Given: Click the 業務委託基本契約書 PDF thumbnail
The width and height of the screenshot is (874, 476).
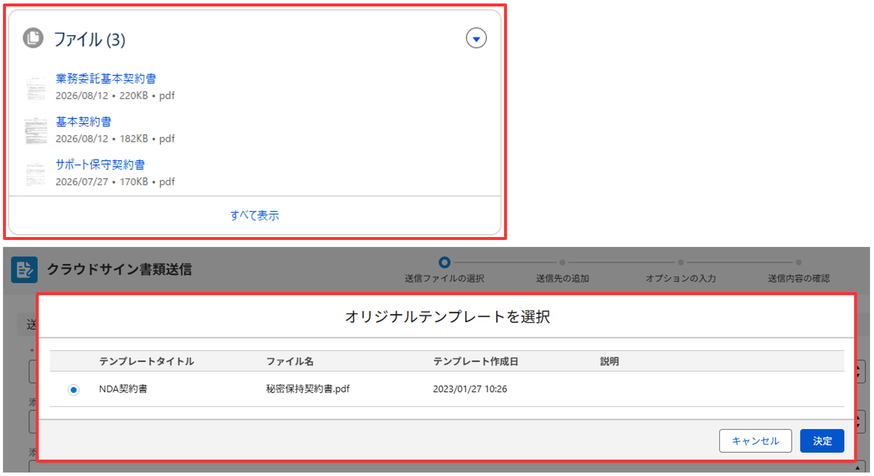Looking at the screenshot, I should (x=36, y=88).
